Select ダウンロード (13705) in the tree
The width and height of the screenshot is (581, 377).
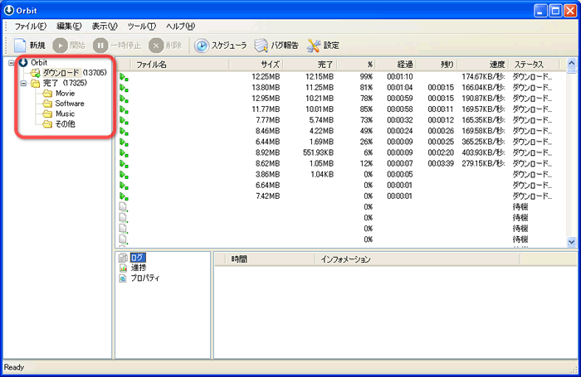pyautogui.click(x=75, y=73)
